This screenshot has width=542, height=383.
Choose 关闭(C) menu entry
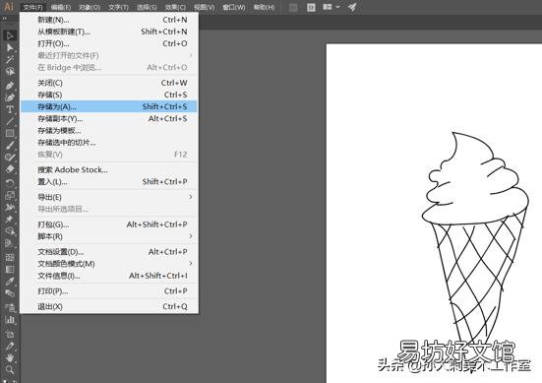click(x=109, y=83)
